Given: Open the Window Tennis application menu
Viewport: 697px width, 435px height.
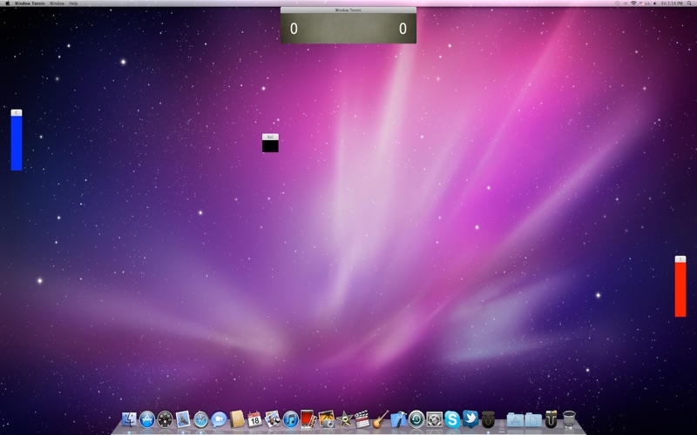Looking at the screenshot, I should pyautogui.click(x=30, y=3).
